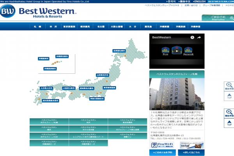
Task: Select 東京西葛西 in the navigation bar
Action: (69, 27)
